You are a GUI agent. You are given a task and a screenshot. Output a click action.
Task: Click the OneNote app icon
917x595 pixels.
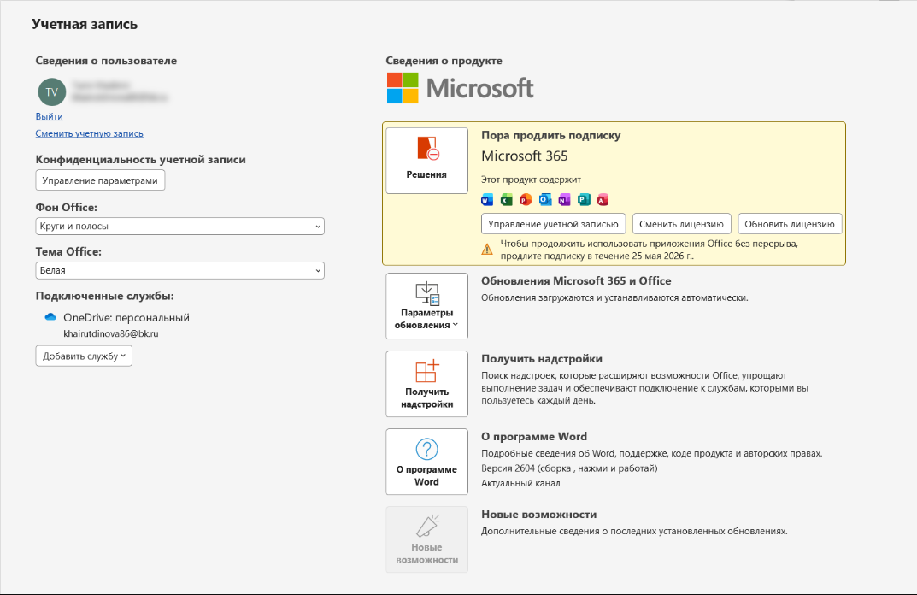click(564, 200)
